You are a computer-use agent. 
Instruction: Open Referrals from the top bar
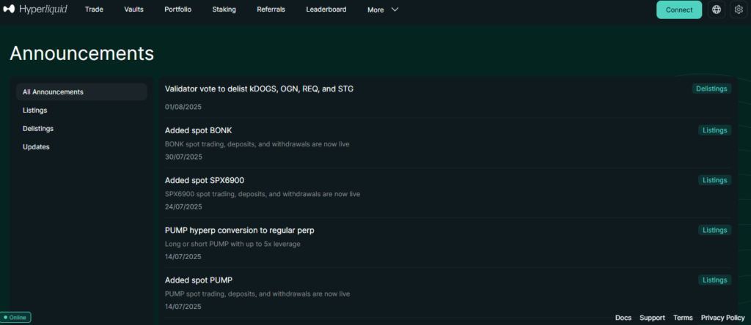(271, 10)
